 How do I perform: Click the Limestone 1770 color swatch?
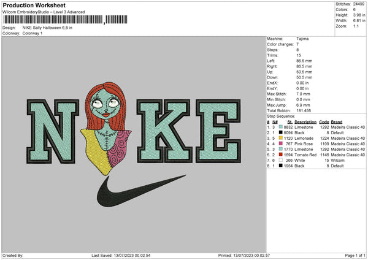[x=280, y=149]
